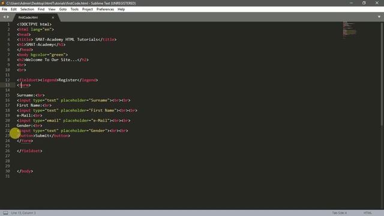
Task: Toggle side bar icon in status bar
Action: [5, 213]
